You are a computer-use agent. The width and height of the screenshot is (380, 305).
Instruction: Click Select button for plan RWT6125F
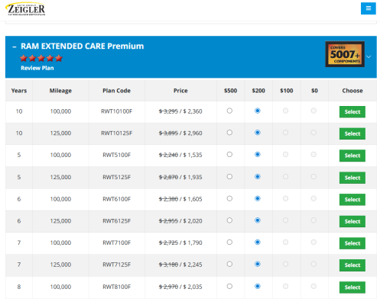pyautogui.click(x=352, y=221)
